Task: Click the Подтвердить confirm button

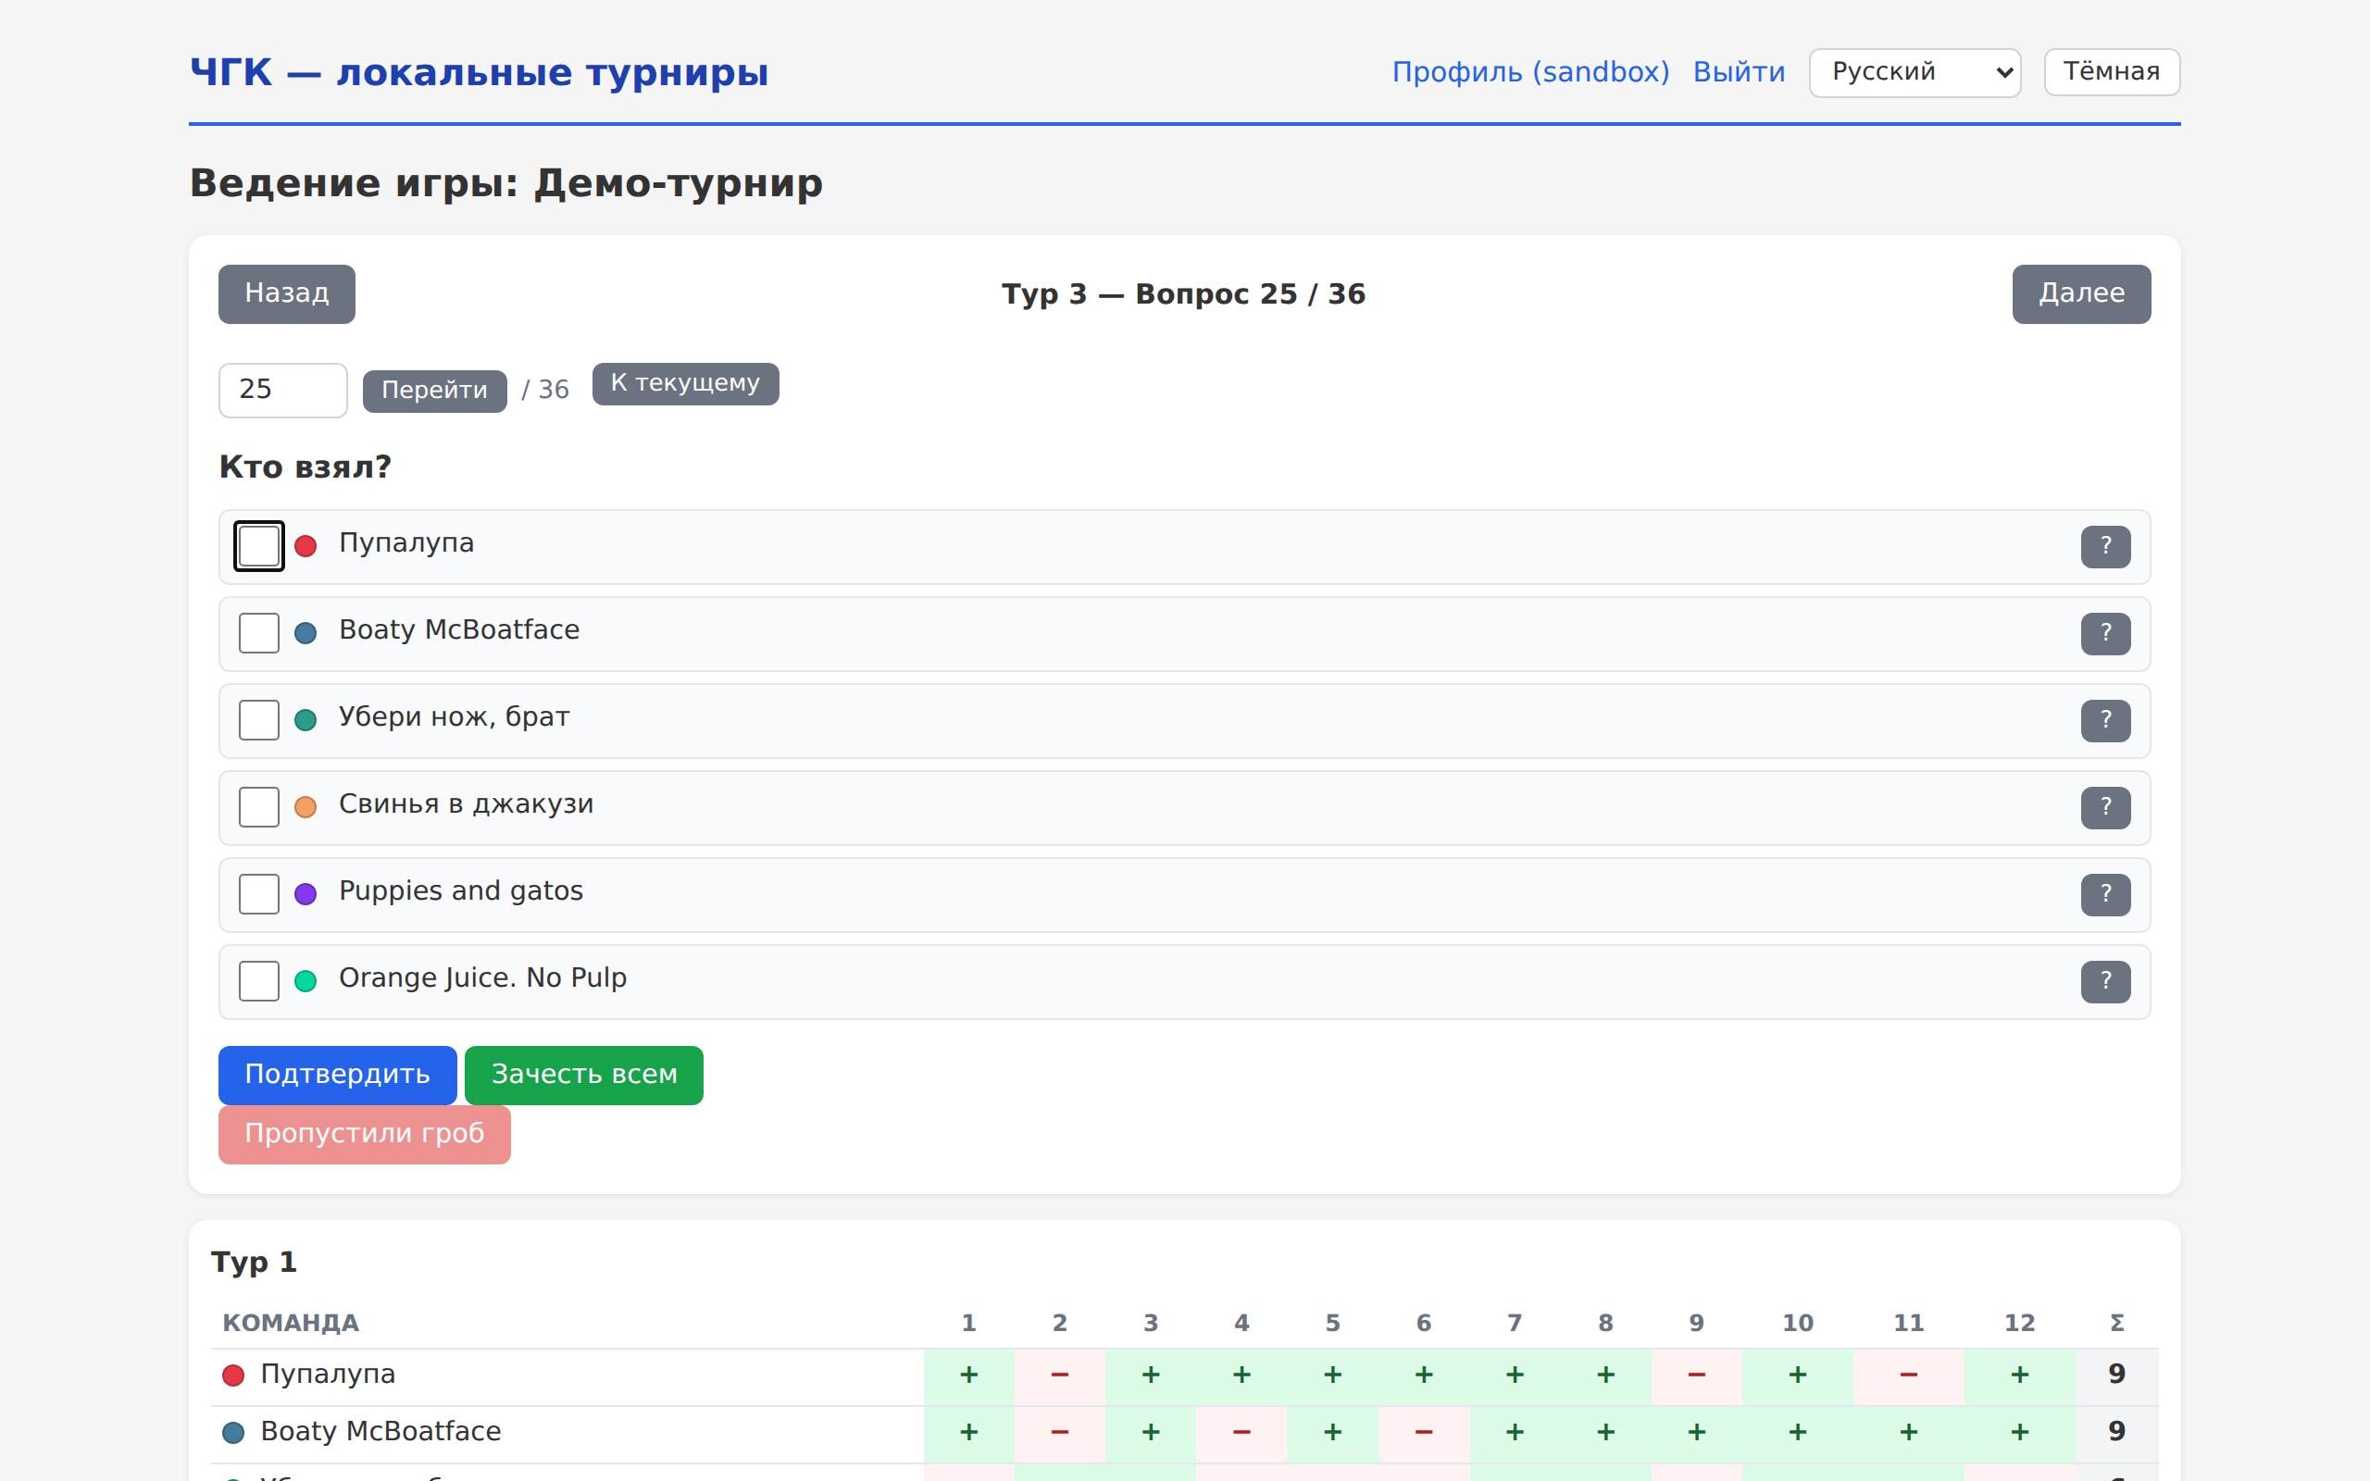Action: point(338,1076)
